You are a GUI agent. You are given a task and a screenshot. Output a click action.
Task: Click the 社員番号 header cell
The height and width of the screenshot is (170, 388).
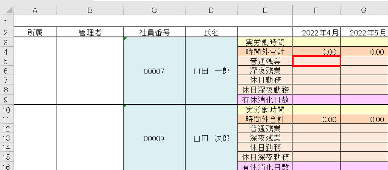(154, 32)
